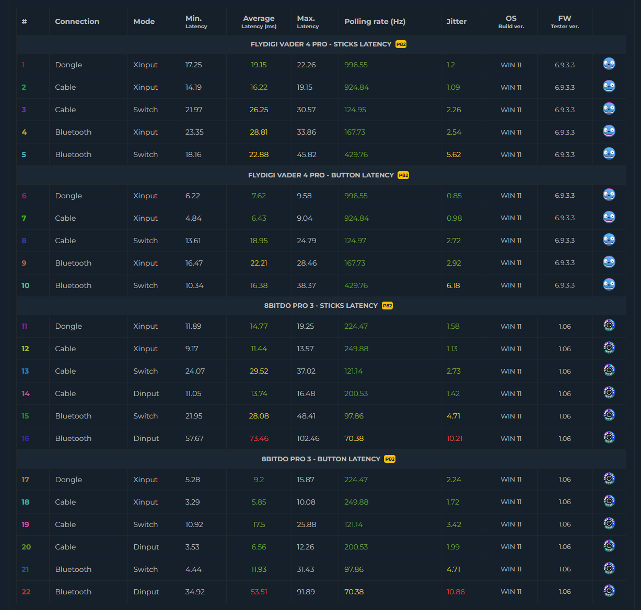Click jitter value 10.86

tap(456, 592)
